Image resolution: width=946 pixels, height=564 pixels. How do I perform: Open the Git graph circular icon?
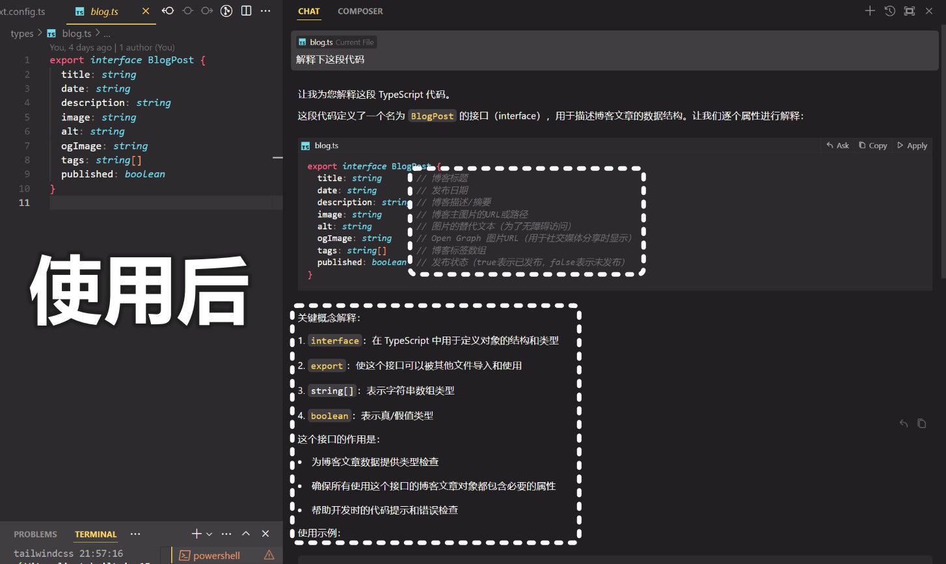tap(226, 11)
